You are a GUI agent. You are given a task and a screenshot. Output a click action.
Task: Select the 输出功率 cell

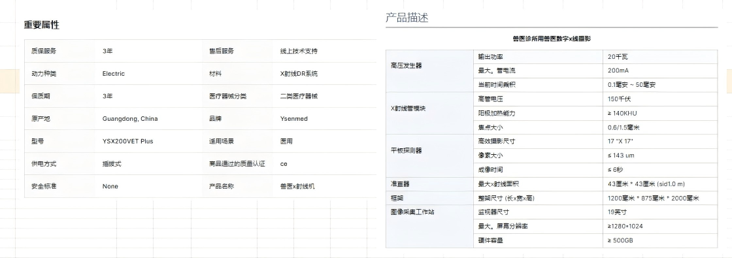pos(539,56)
